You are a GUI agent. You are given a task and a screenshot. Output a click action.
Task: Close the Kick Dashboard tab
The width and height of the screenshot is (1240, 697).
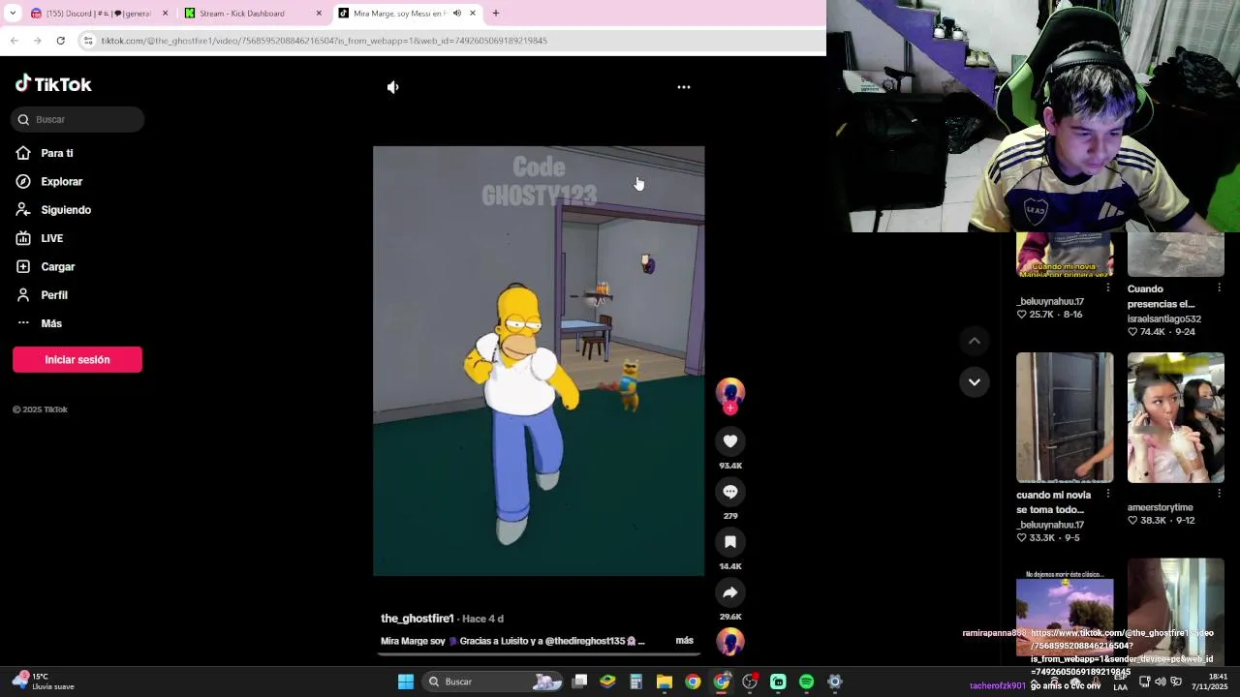click(319, 14)
